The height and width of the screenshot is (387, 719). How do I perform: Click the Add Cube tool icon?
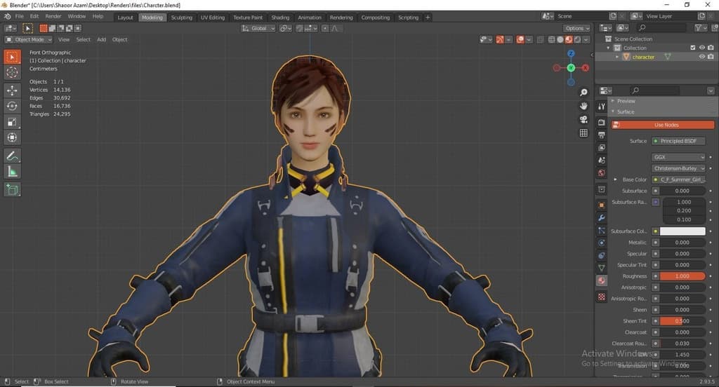coord(12,189)
